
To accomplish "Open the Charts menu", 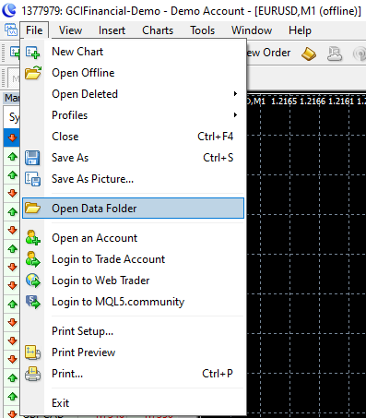I will coord(158,30).
